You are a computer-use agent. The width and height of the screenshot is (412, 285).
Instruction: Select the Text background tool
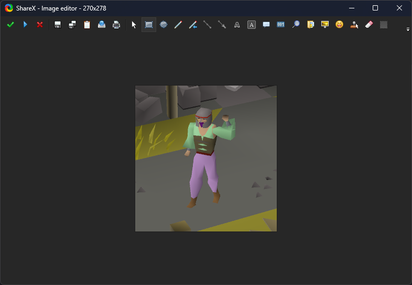click(252, 25)
